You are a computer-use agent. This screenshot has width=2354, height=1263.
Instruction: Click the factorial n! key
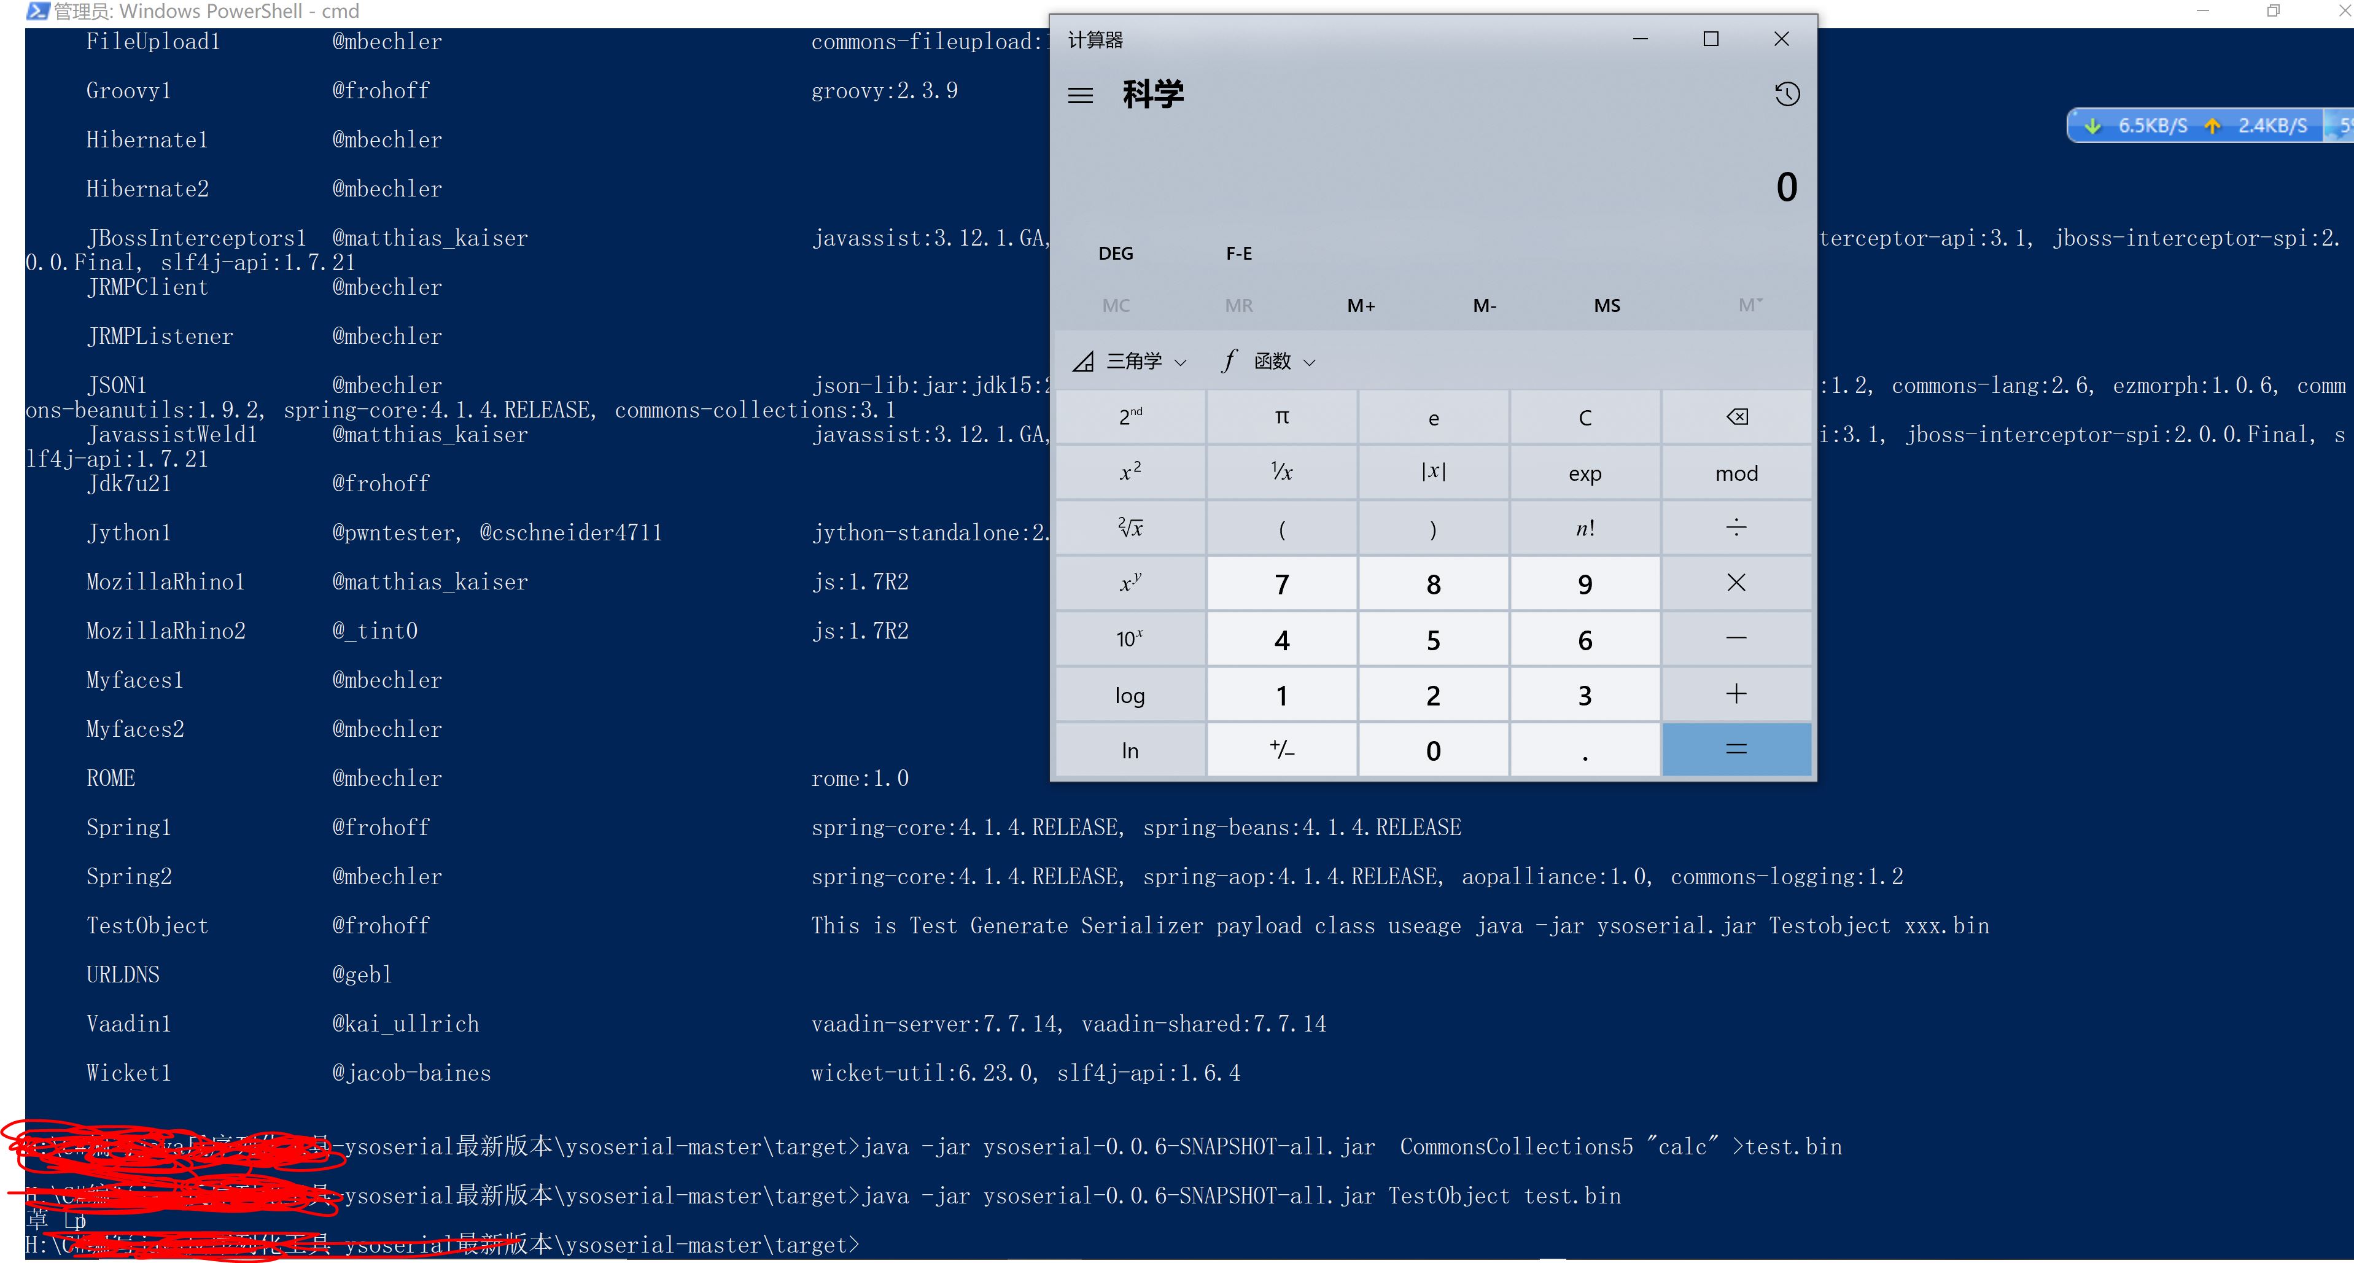pyautogui.click(x=1585, y=527)
